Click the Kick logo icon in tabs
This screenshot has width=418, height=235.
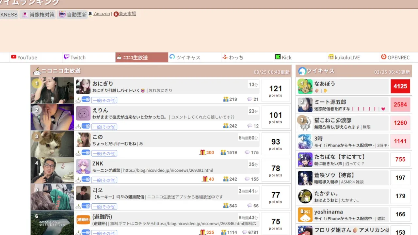coord(278,57)
